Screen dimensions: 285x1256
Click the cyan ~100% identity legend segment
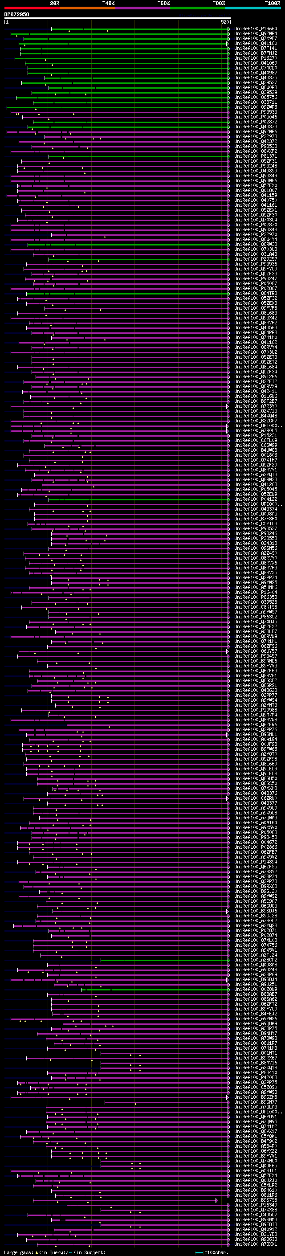tap(253, 8)
